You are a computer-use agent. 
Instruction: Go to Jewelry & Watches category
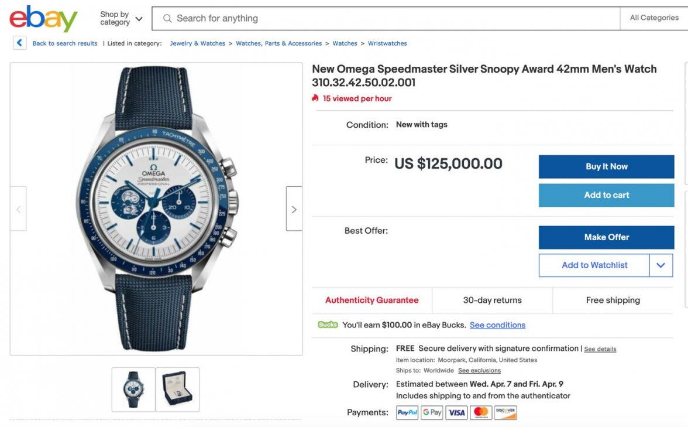(x=197, y=43)
